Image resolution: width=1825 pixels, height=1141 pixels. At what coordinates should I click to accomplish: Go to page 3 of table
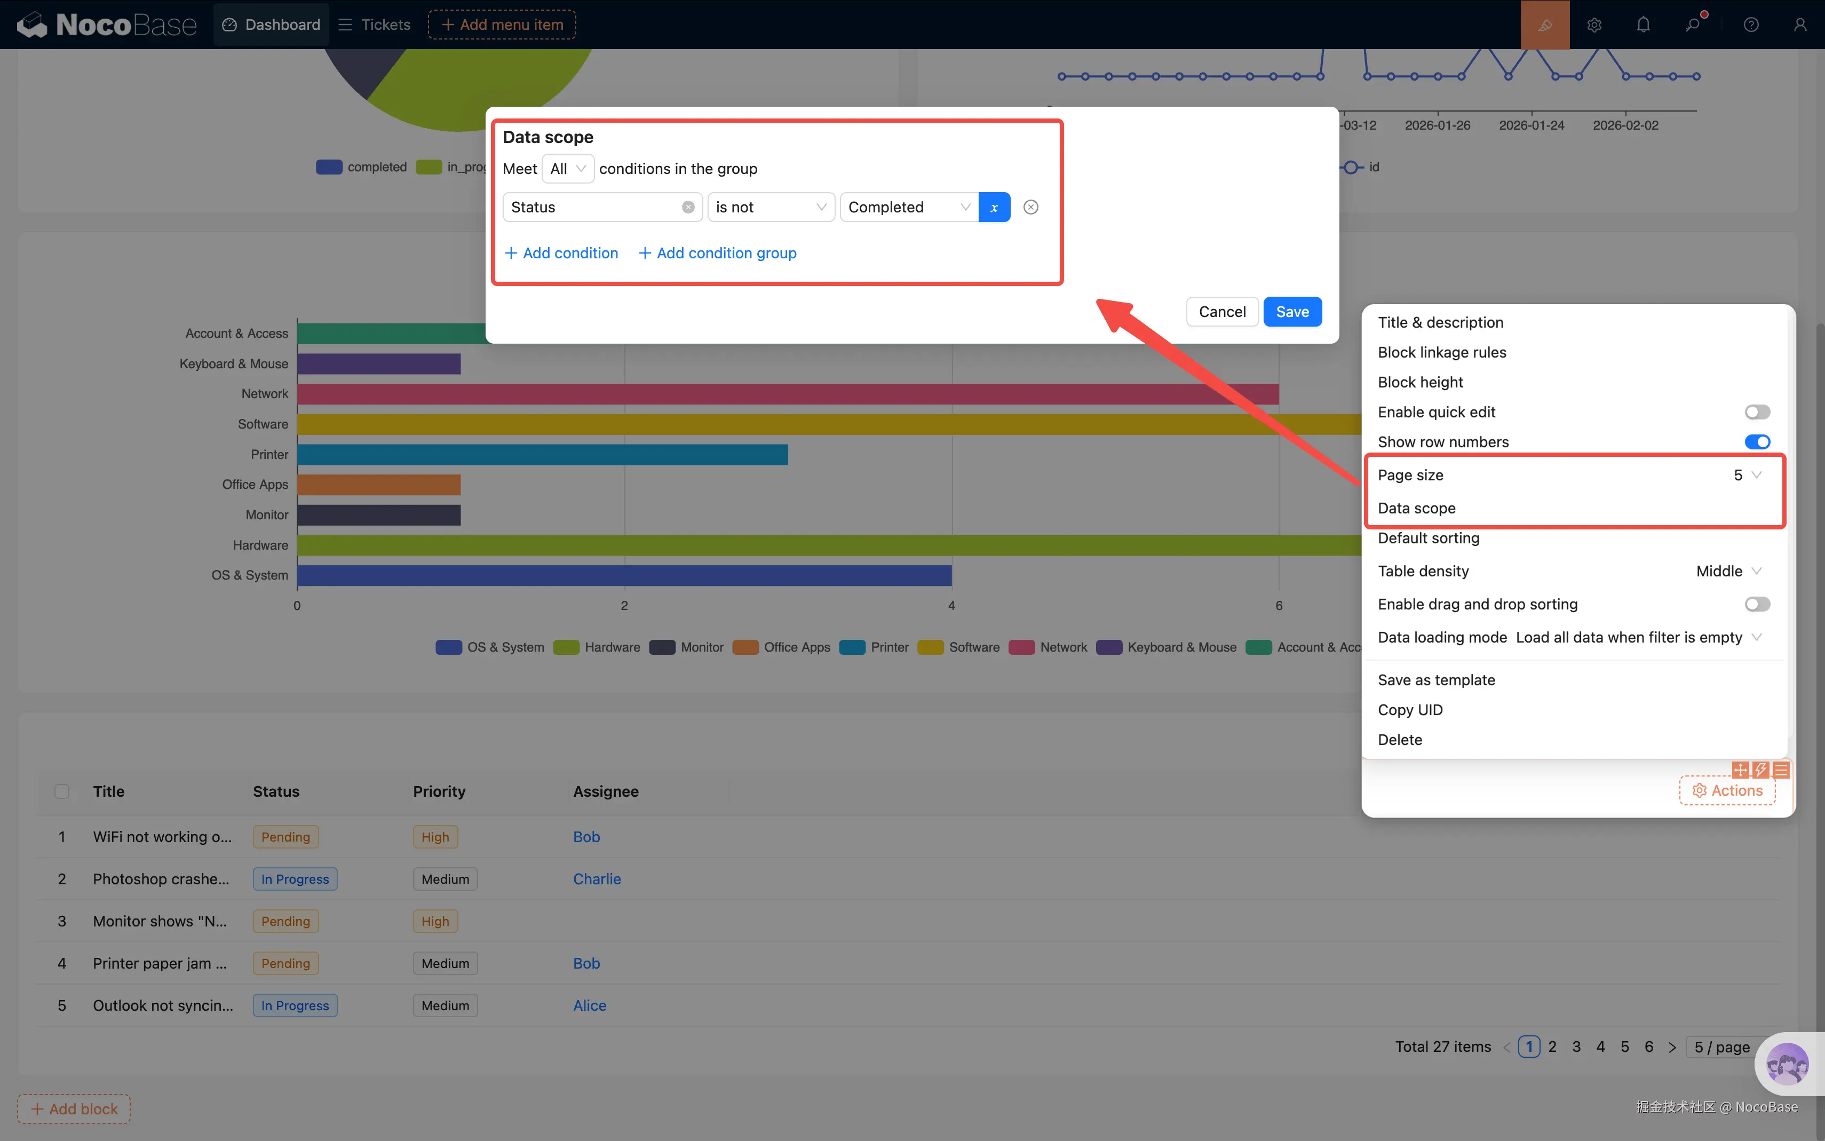click(1576, 1047)
